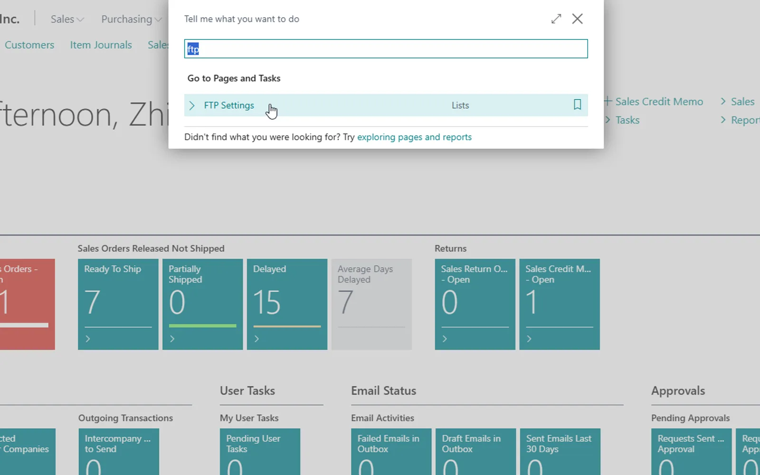Close the Tell Me search dialog
Image resolution: width=760 pixels, height=475 pixels.
[x=578, y=19]
